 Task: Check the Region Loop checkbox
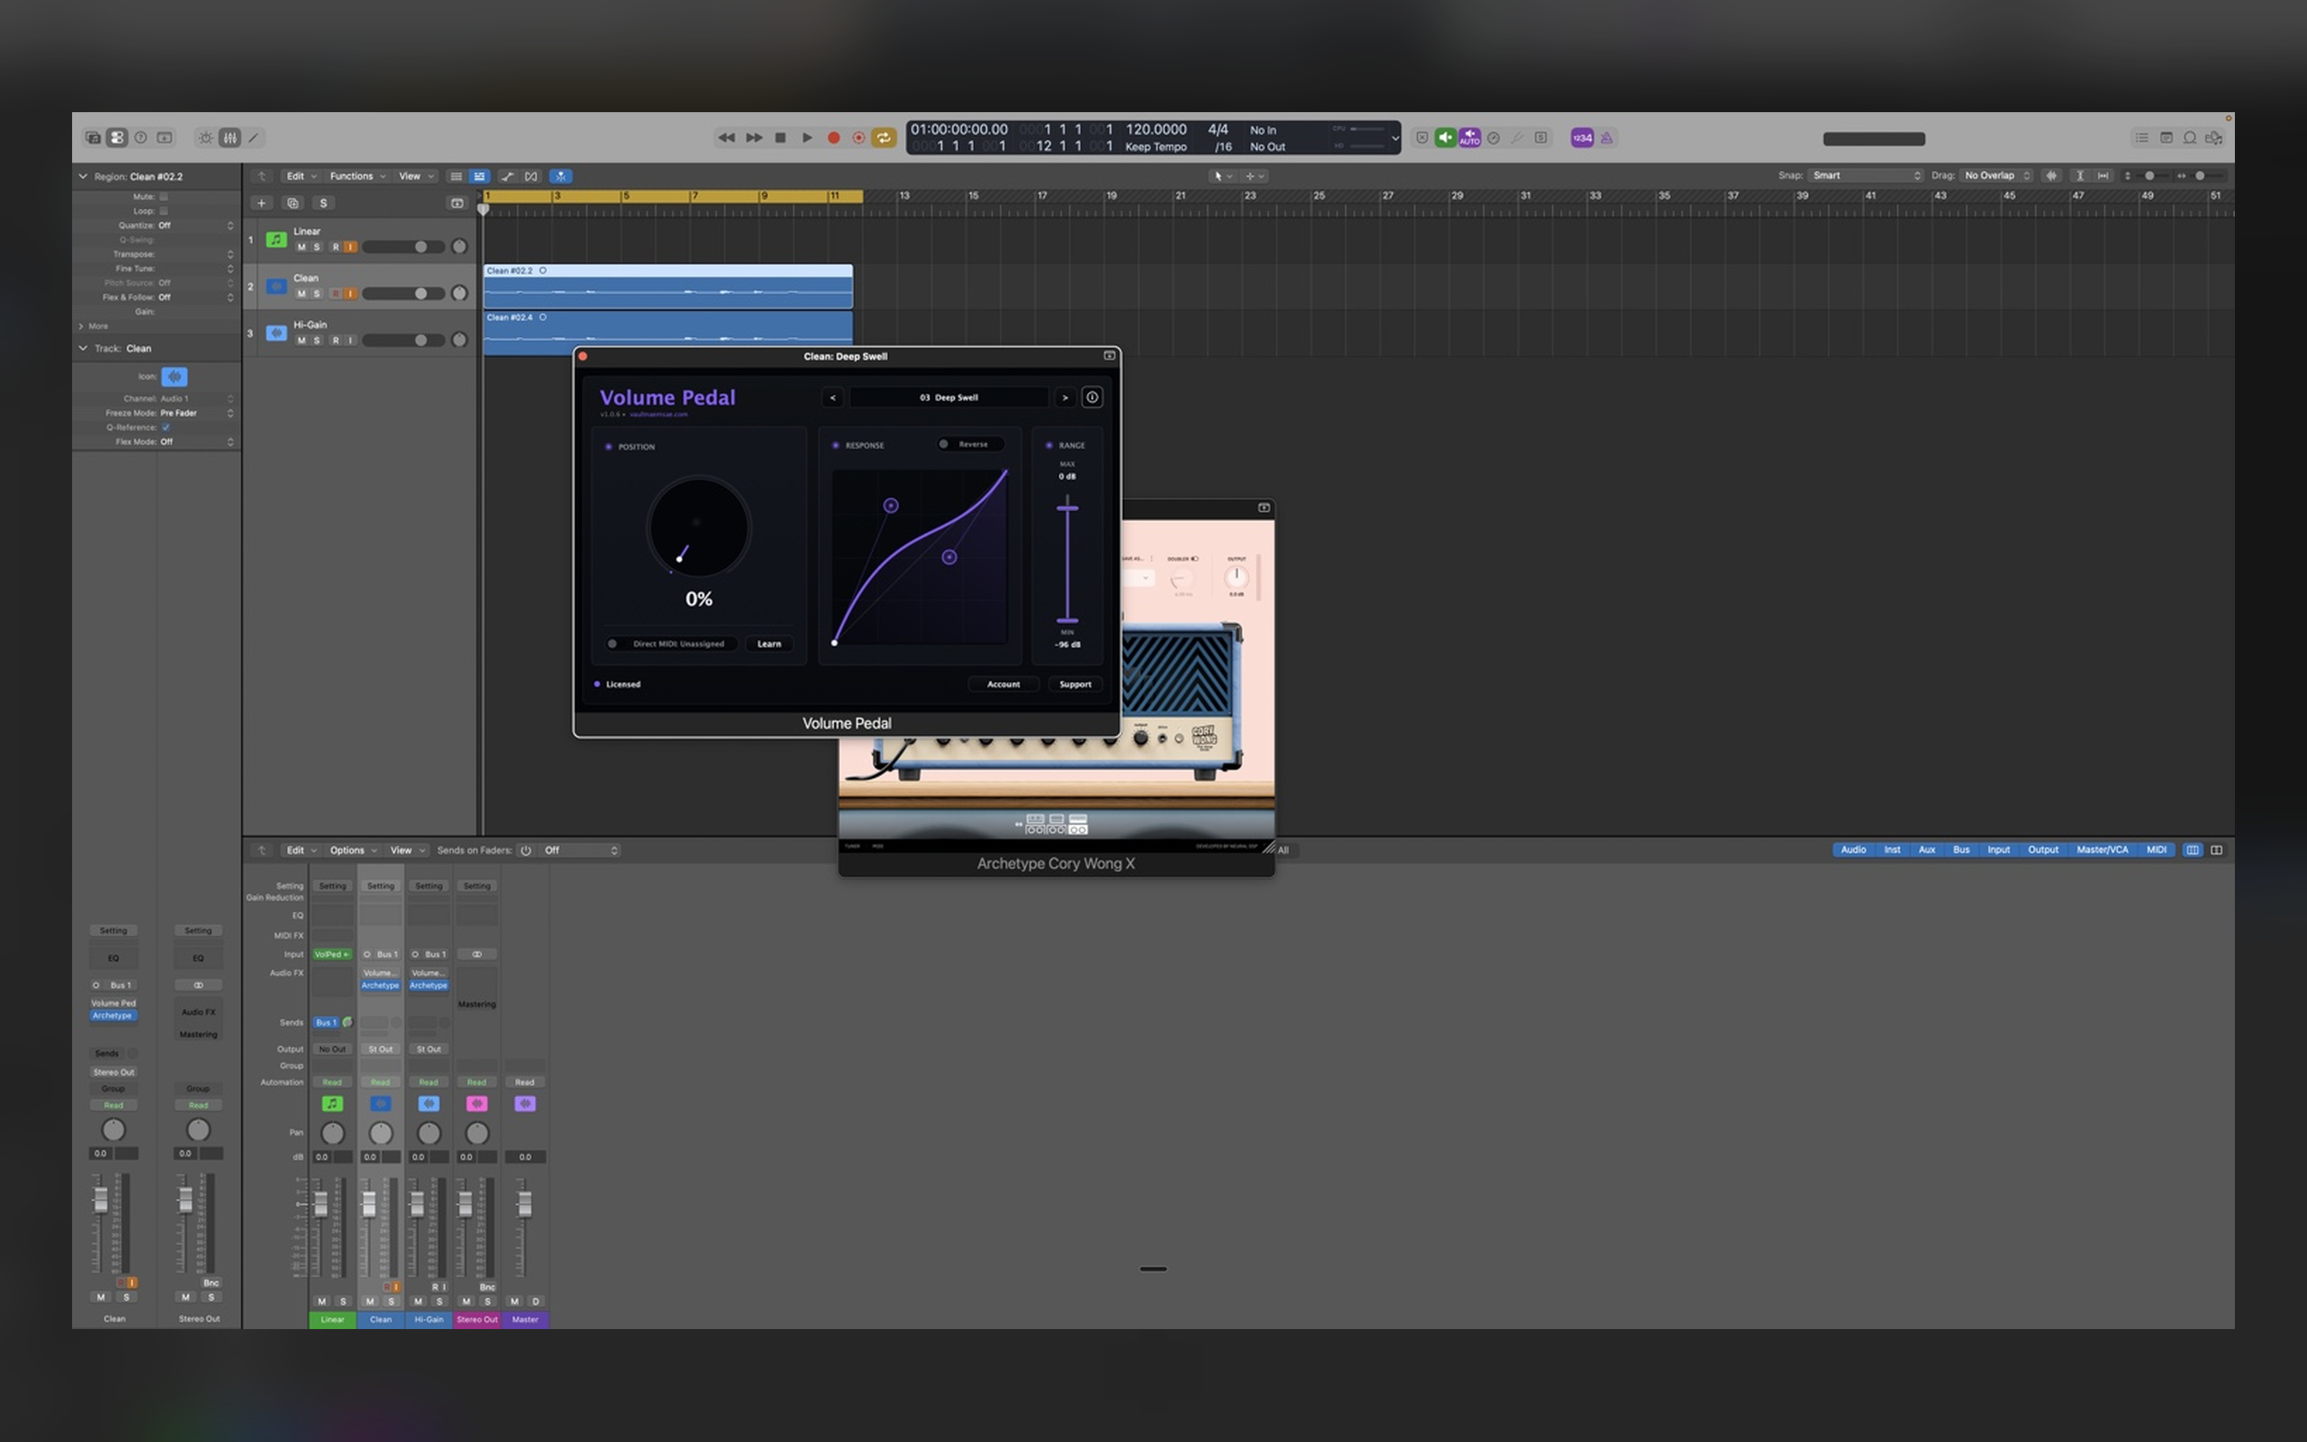coord(164,211)
